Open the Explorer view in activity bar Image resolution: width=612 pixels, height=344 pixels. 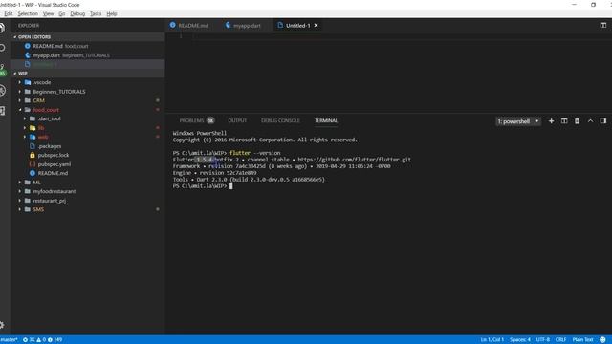2,28
